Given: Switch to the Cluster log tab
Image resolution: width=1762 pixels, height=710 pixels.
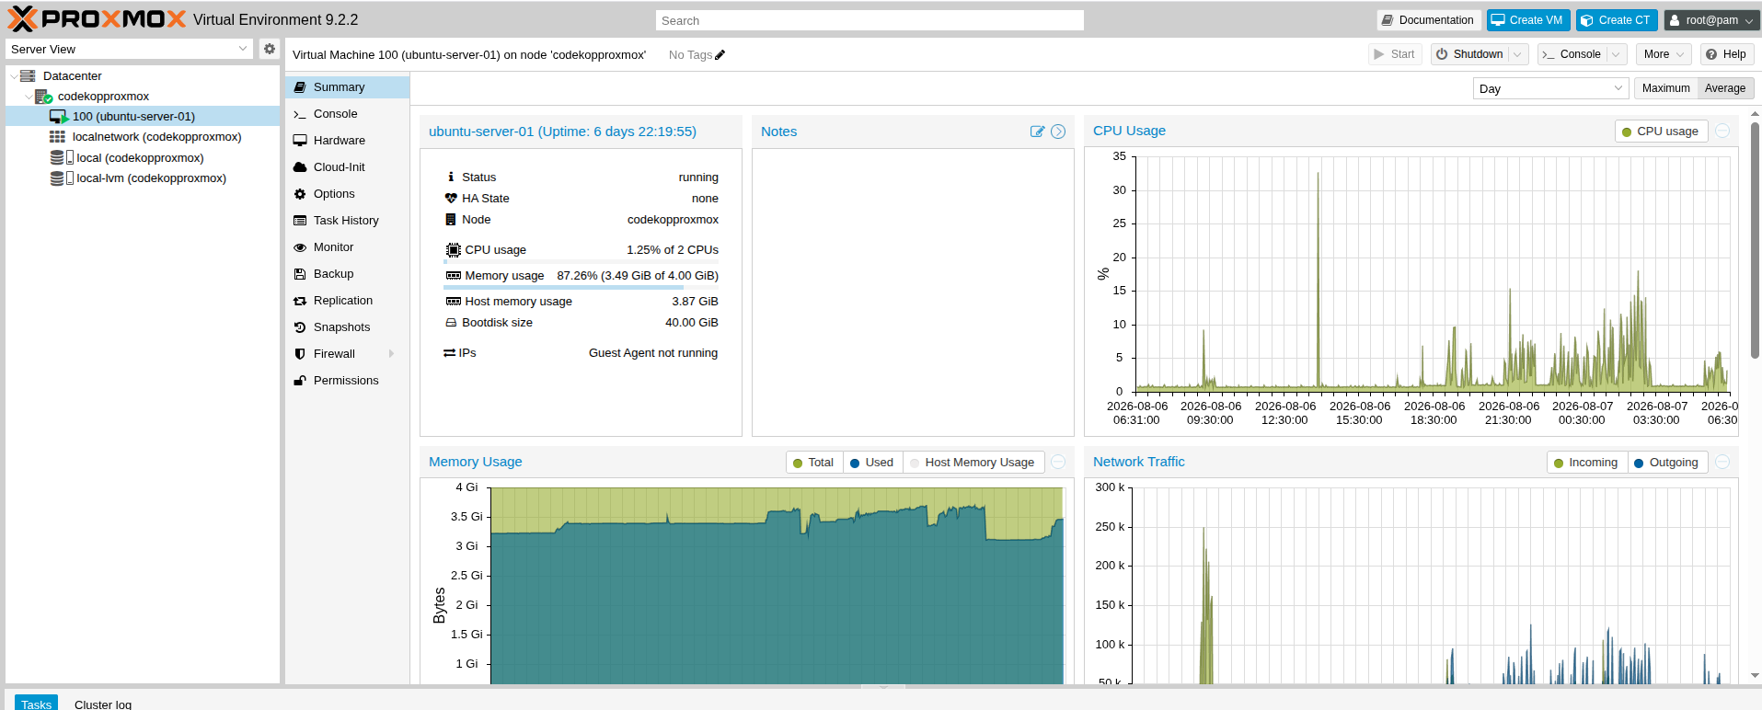Looking at the screenshot, I should pos(103,704).
